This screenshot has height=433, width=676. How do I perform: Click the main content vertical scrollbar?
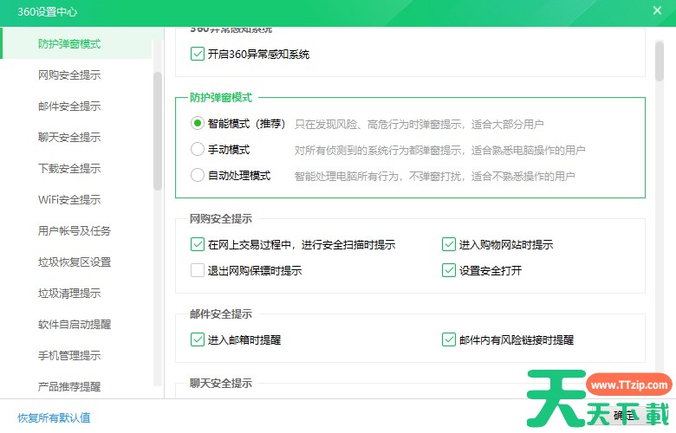[x=660, y=61]
